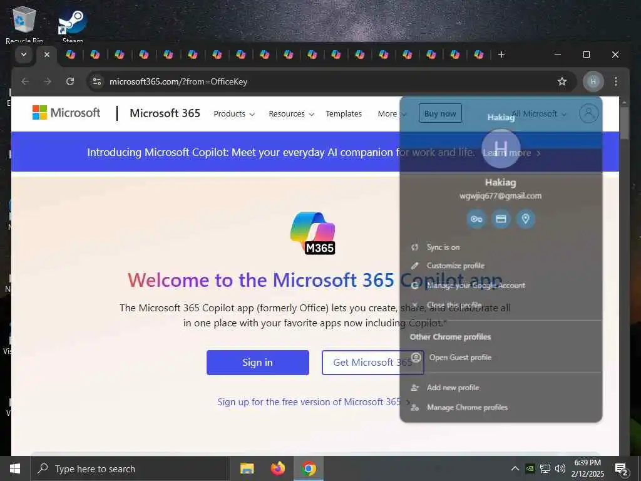Screen dimensions: 641x481
Task: Open a new tab with plus button
Action: (501, 54)
